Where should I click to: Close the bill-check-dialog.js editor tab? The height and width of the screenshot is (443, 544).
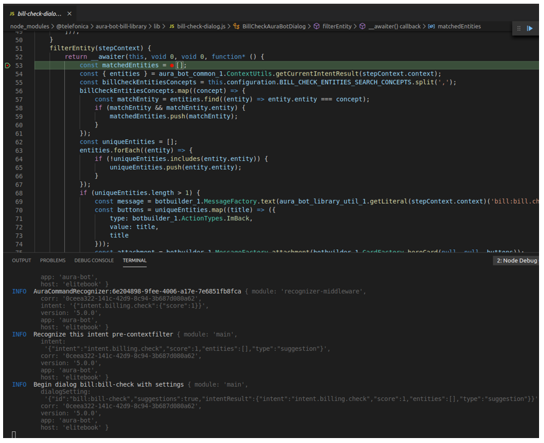69,14
